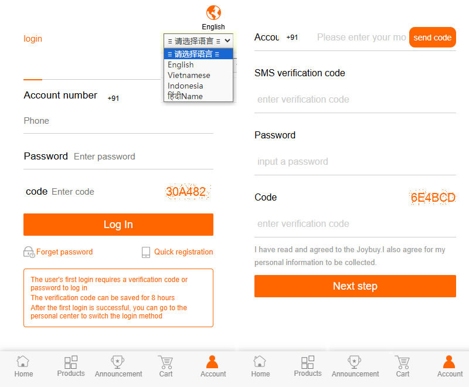
Task: Open Home in the left bottom bar
Action: click(23, 366)
